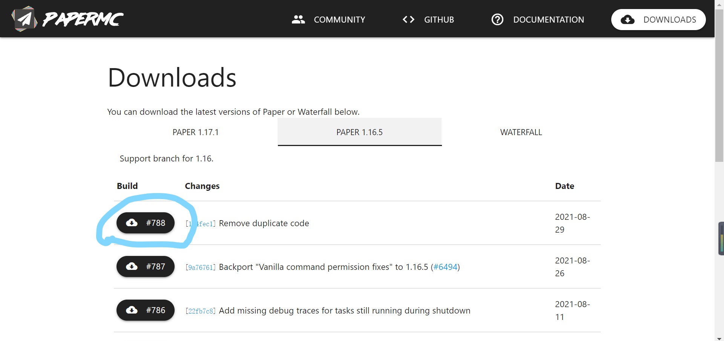Click the 'Support branch for 1.16.' text
Screen dimensions: 724x341
(x=166, y=158)
